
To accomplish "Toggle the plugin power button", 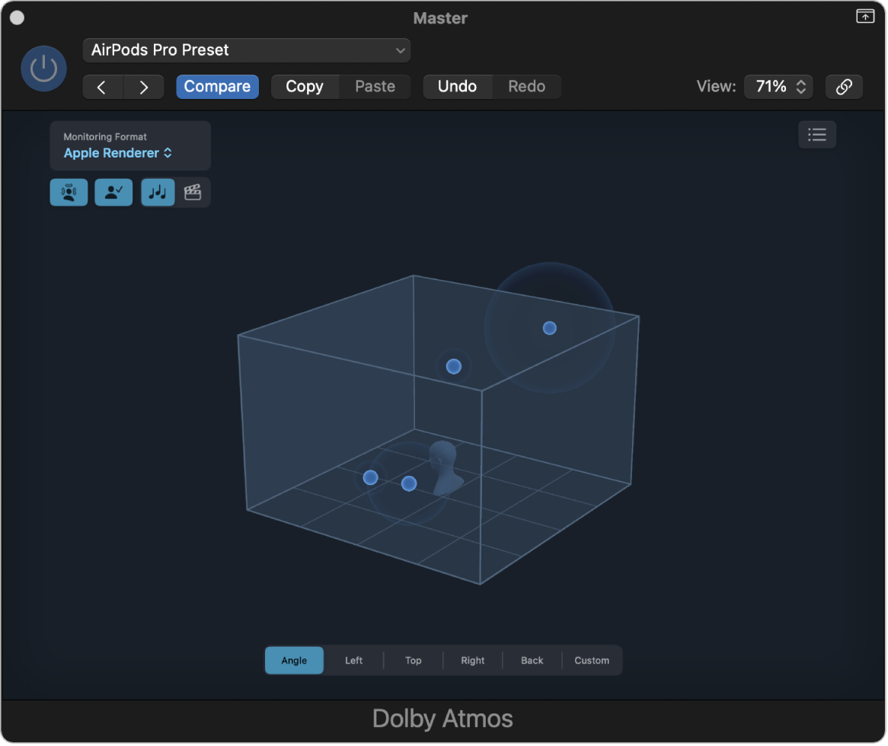I will pyautogui.click(x=43, y=68).
